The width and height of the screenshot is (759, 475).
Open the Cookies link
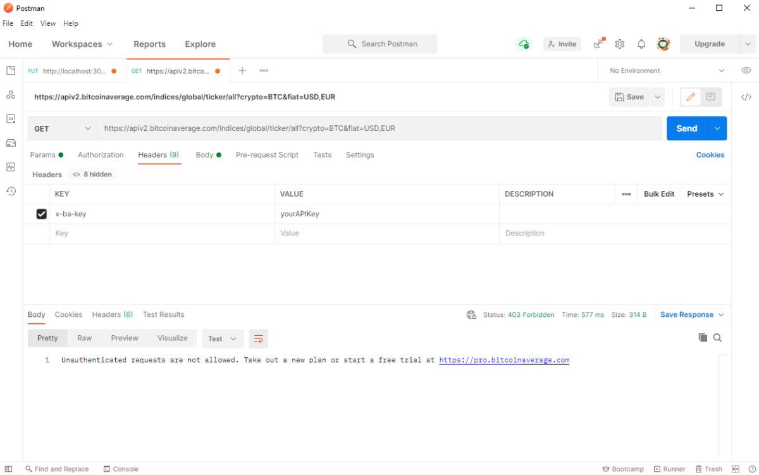tap(710, 155)
